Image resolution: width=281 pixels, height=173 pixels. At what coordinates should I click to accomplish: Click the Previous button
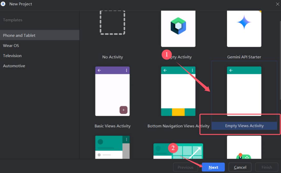[185, 167]
